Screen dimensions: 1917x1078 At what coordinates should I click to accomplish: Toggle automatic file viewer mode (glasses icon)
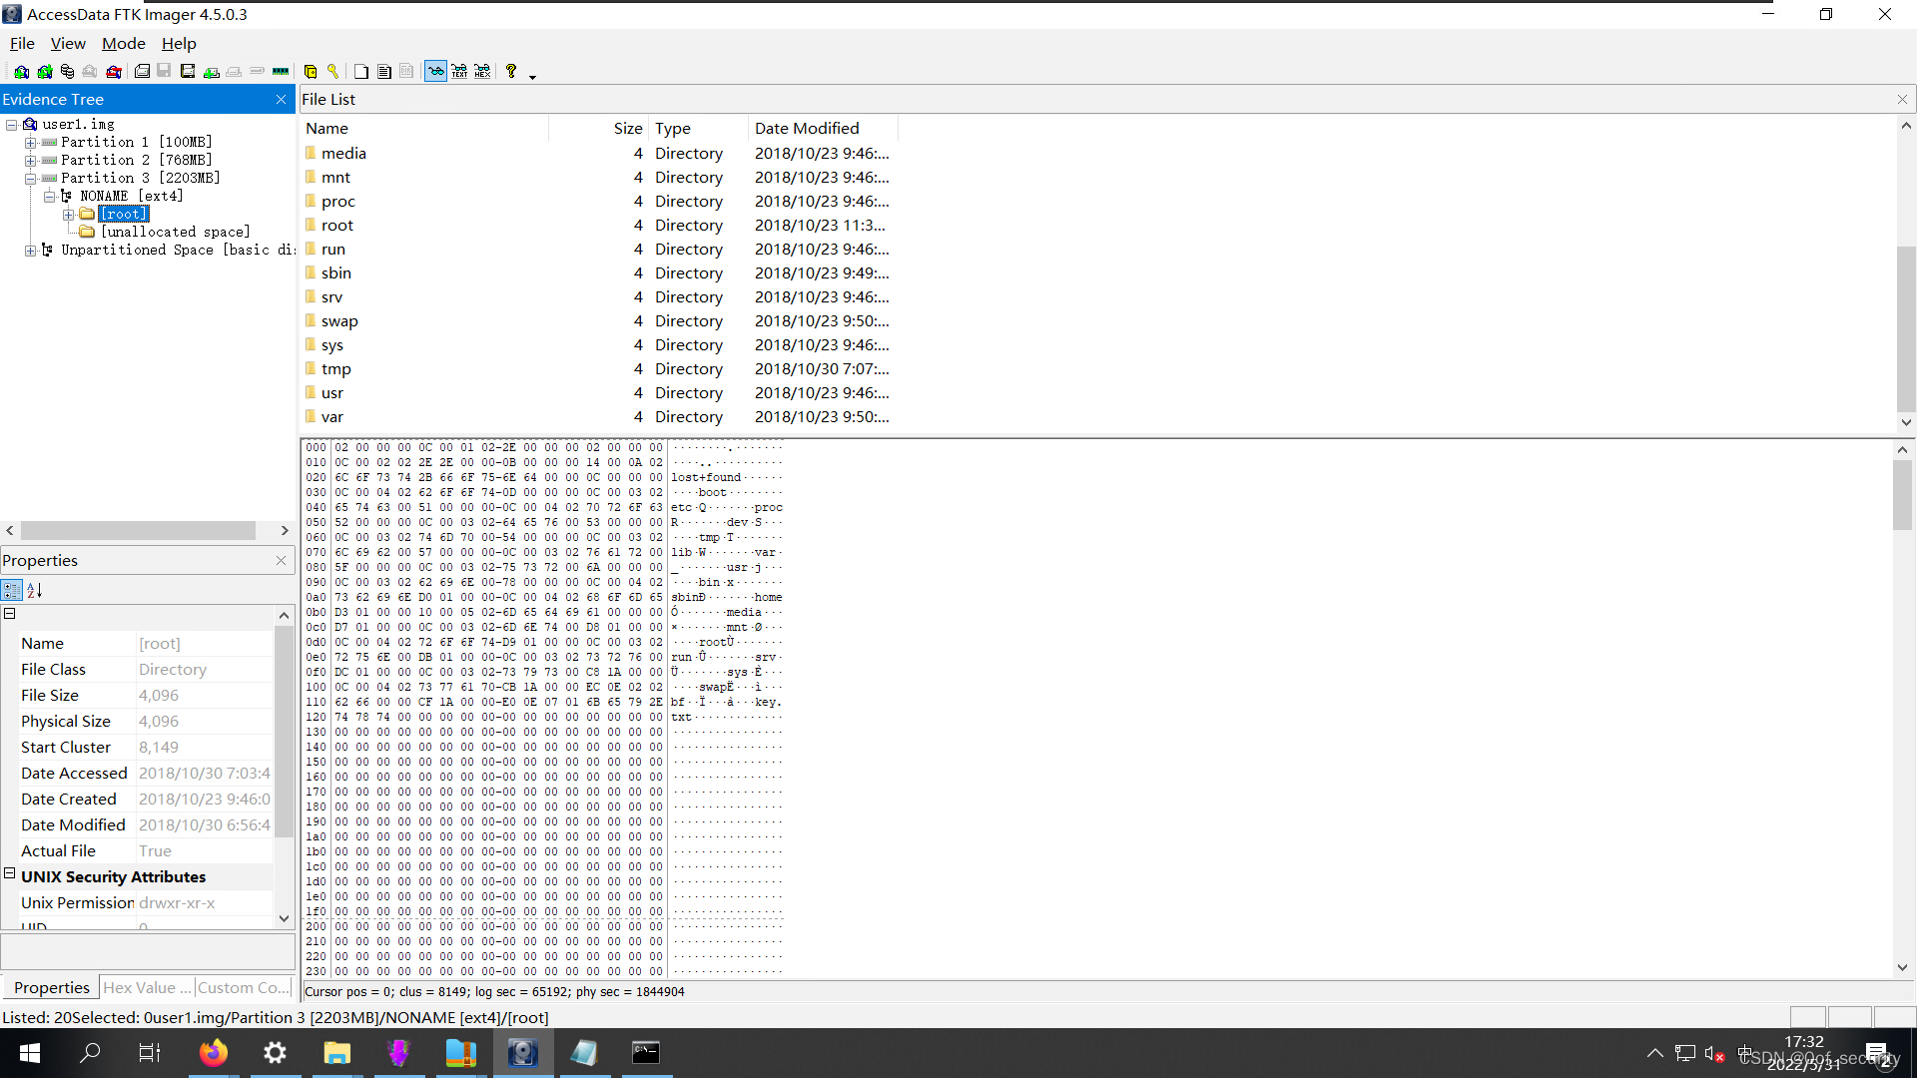coord(436,72)
